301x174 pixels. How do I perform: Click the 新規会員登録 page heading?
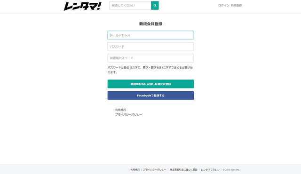(150, 24)
